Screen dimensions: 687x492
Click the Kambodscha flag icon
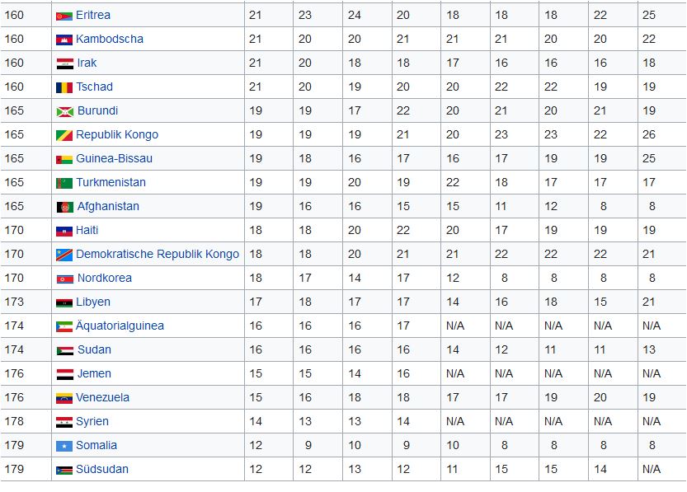click(64, 40)
